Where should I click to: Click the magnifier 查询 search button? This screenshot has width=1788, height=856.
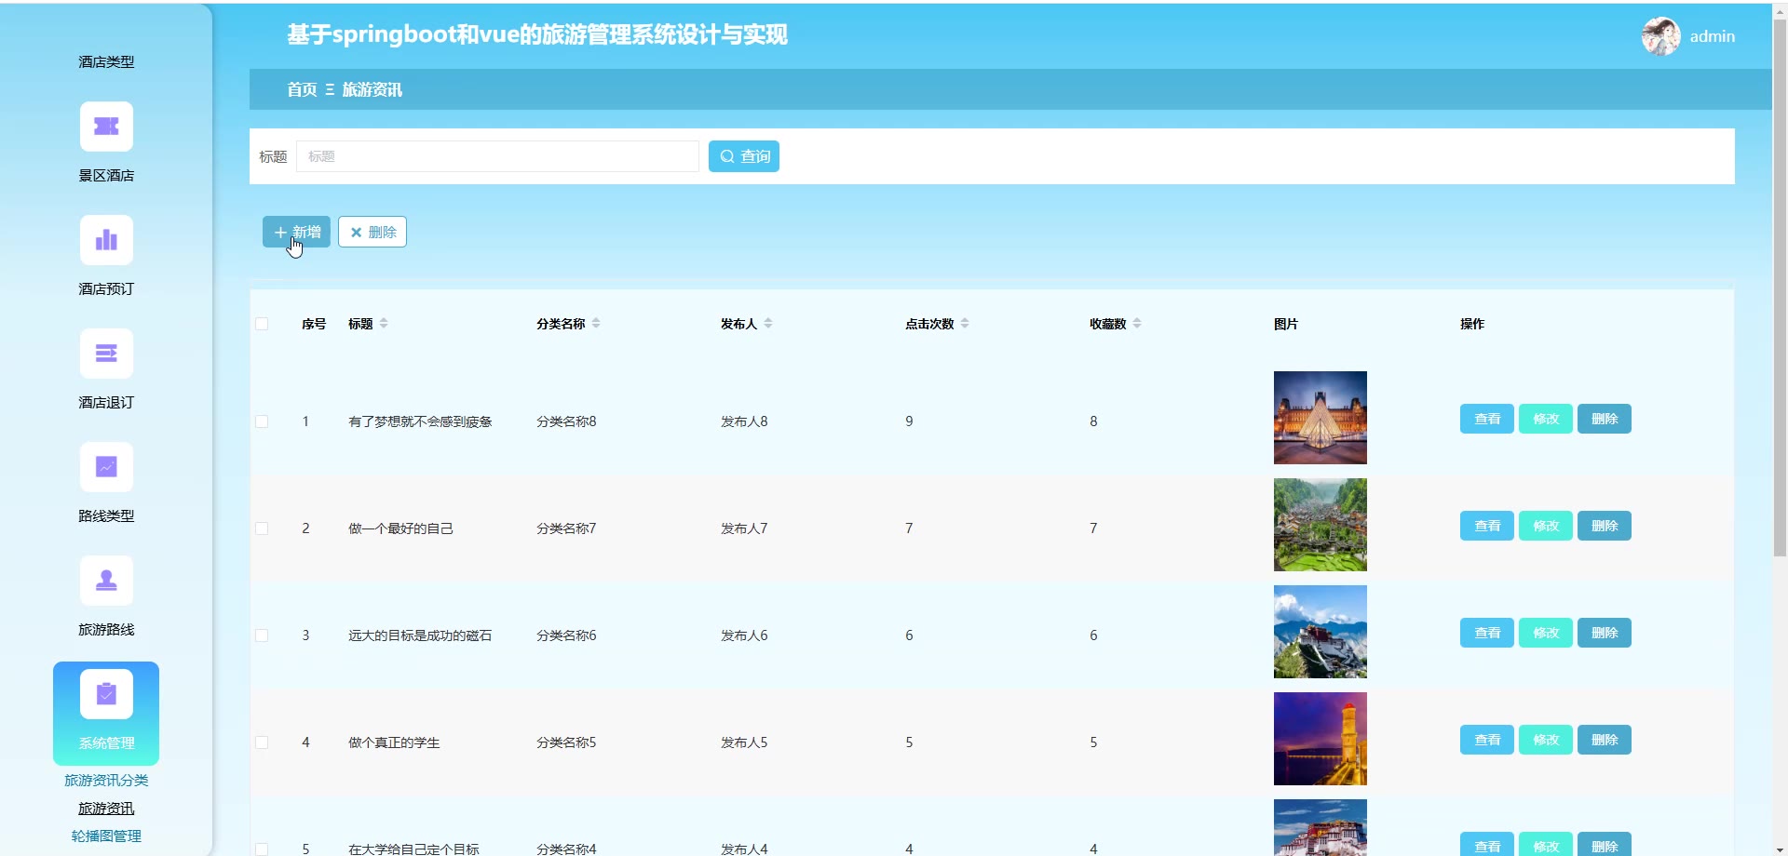tap(743, 156)
